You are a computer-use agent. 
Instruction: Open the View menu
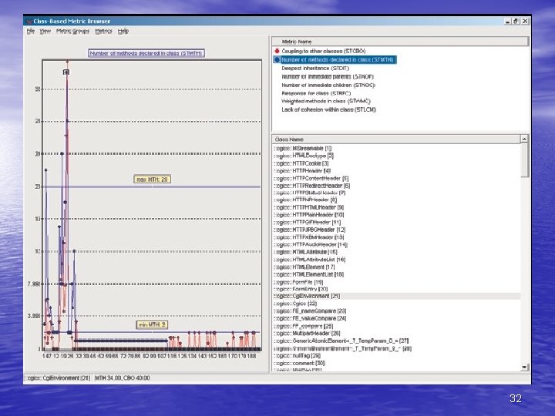click(45, 31)
